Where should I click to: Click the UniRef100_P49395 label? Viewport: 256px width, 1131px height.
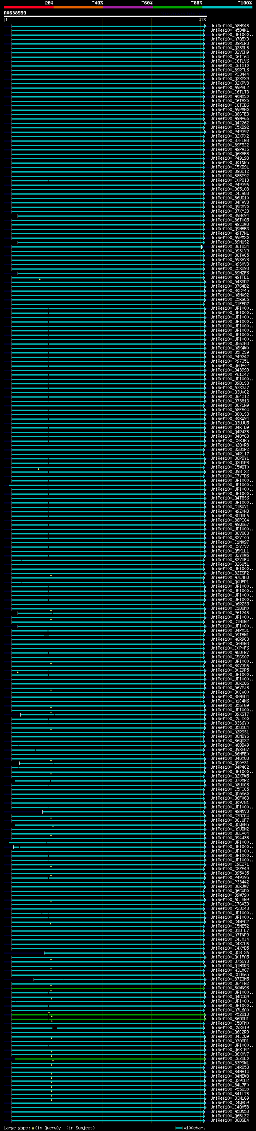pyautogui.click(x=229, y=878)
